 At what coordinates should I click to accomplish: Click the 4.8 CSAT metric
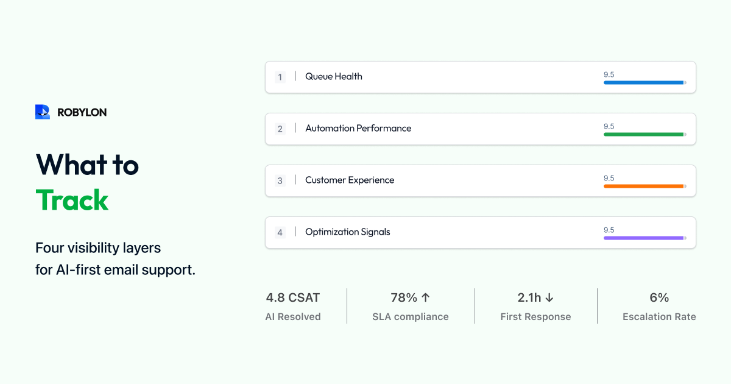293,298
